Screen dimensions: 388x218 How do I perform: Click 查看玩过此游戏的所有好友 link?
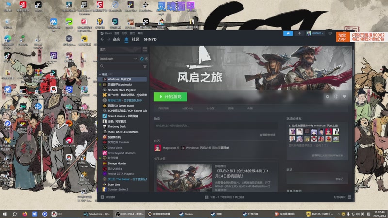point(327,156)
